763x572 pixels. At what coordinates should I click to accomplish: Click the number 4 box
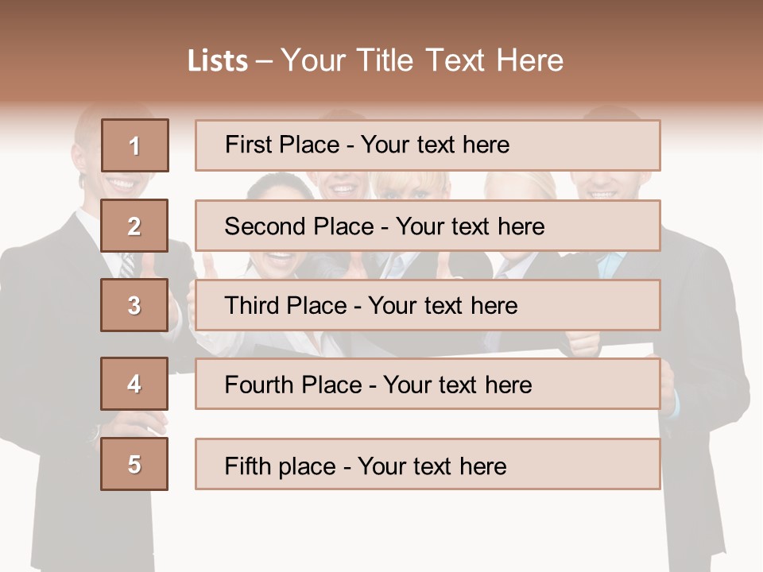pyautogui.click(x=134, y=384)
